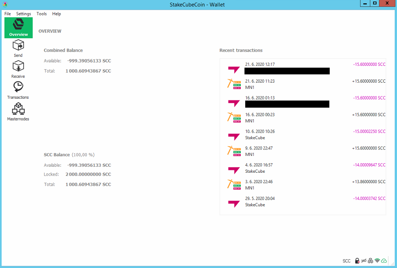The width and height of the screenshot is (397, 268).
Task: Open the Tools menu
Action: click(41, 14)
